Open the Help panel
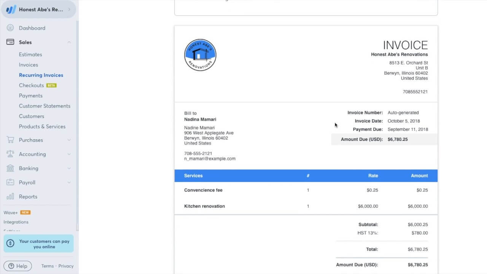 (x=18, y=266)
